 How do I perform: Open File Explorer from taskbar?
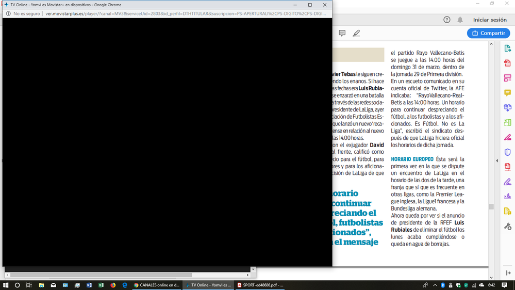click(x=41, y=285)
